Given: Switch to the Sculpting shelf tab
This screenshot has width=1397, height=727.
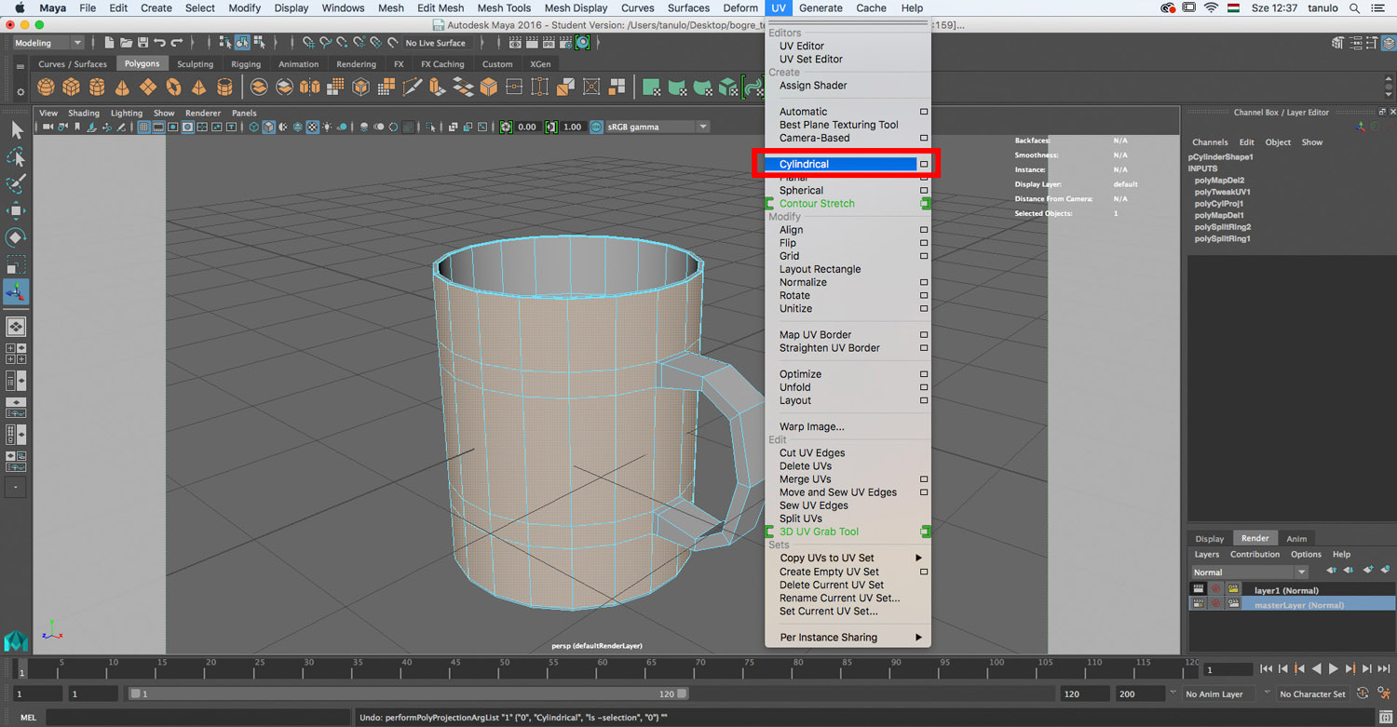Looking at the screenshot, I should pyautogui.click(x=195, y=64).
